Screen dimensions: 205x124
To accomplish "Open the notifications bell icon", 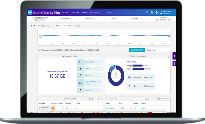I will [152, 12].
